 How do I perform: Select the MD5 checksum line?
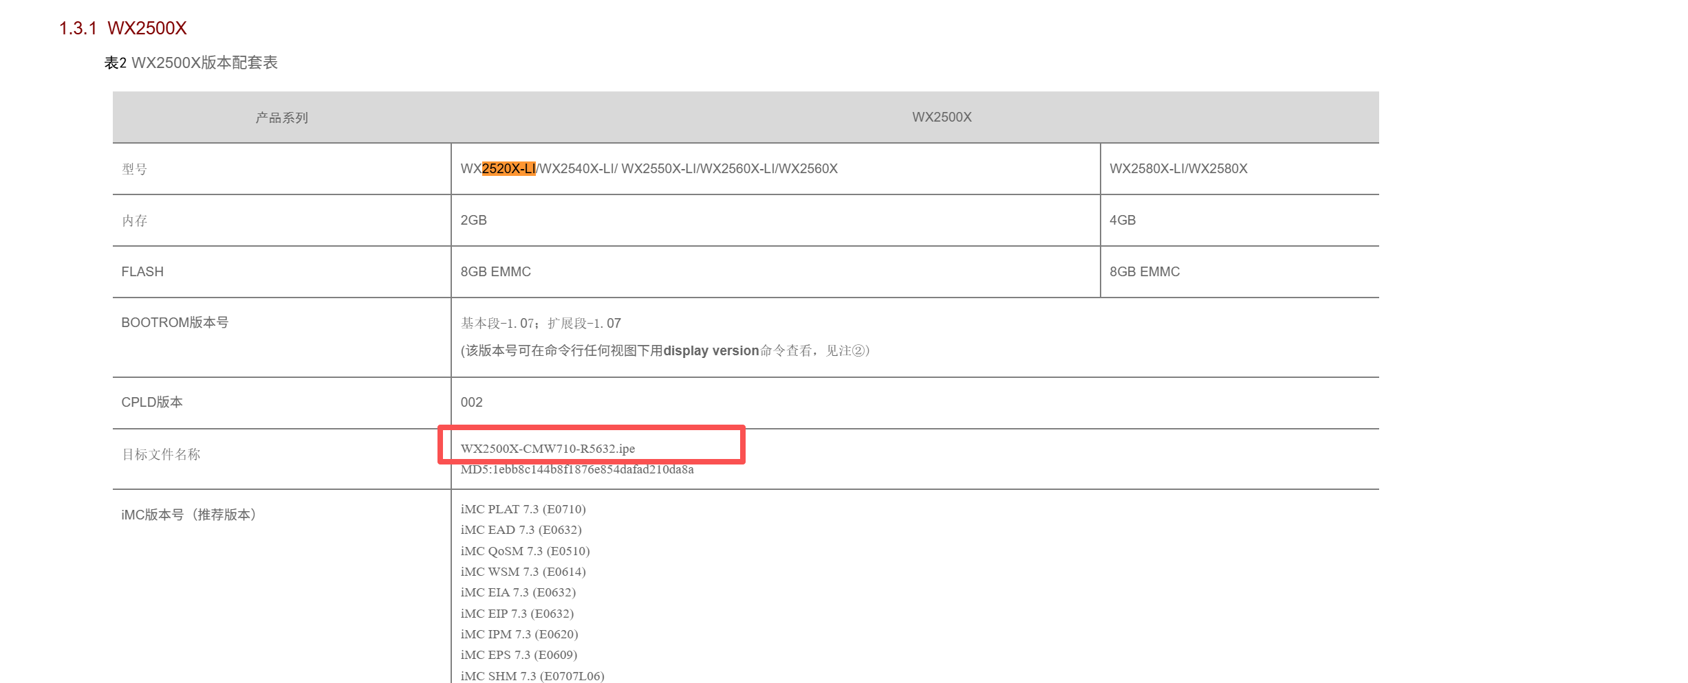576,469
